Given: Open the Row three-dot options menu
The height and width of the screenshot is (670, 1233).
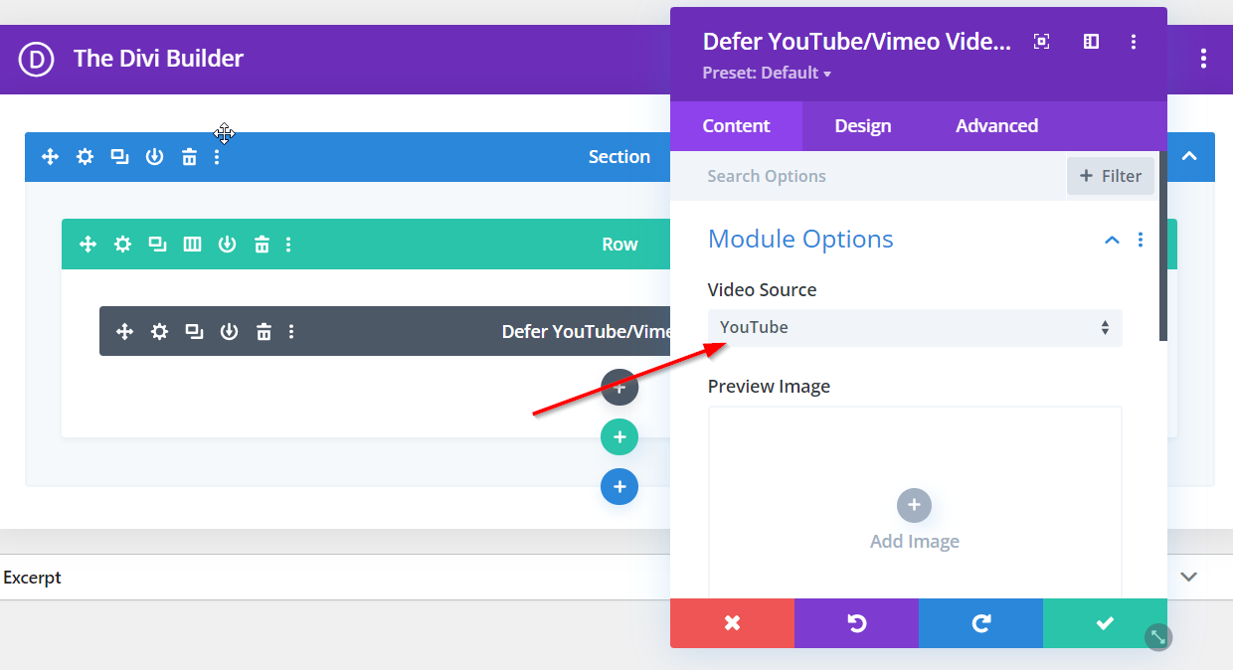Looking at the screenshot, I should [x=288, y=244].
